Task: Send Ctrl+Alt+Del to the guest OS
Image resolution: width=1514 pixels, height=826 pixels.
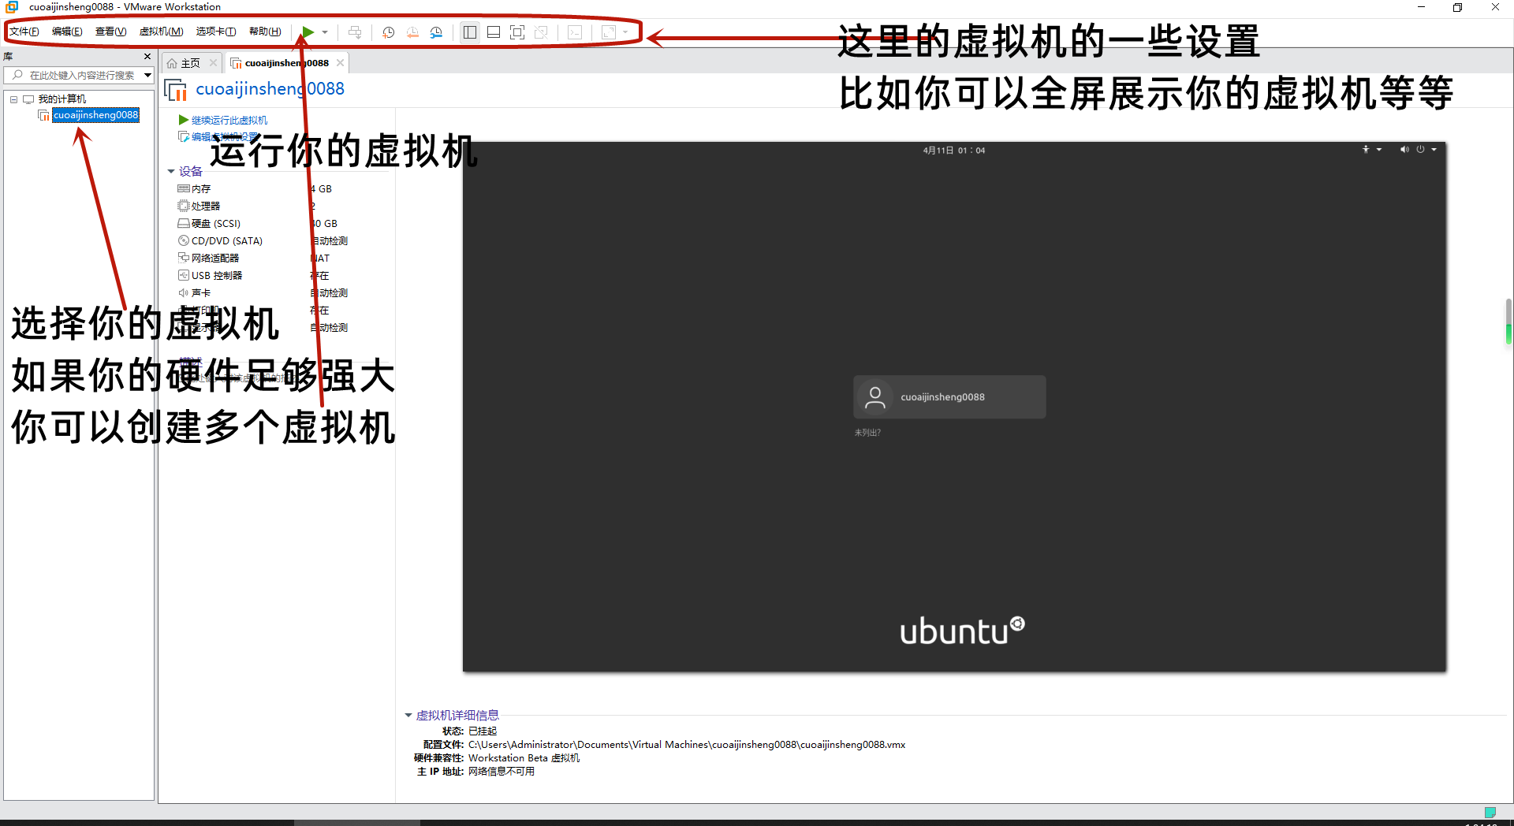Action: point(356,32)
